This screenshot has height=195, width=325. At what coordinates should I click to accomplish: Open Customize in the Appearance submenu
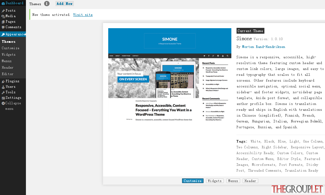[x=11, y=48]
